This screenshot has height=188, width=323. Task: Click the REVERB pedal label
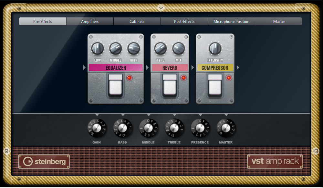(x=170, y=68)
